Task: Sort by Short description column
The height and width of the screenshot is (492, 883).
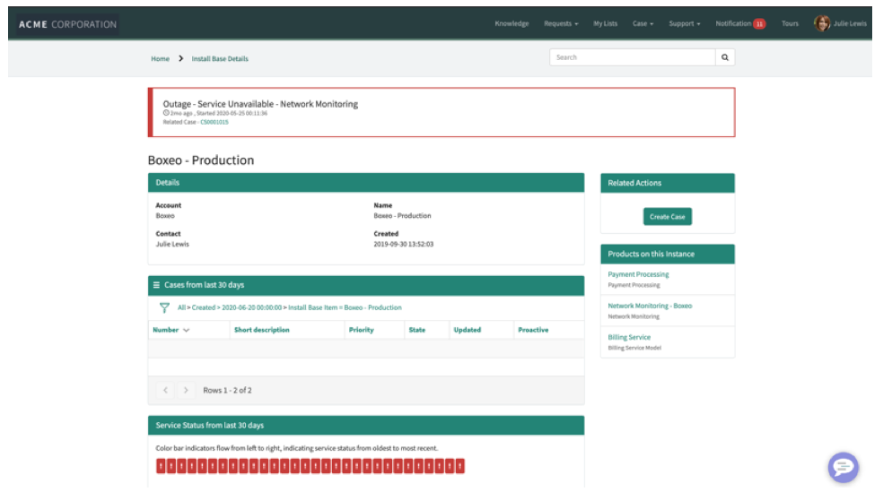Action: (x=262, y=330)
